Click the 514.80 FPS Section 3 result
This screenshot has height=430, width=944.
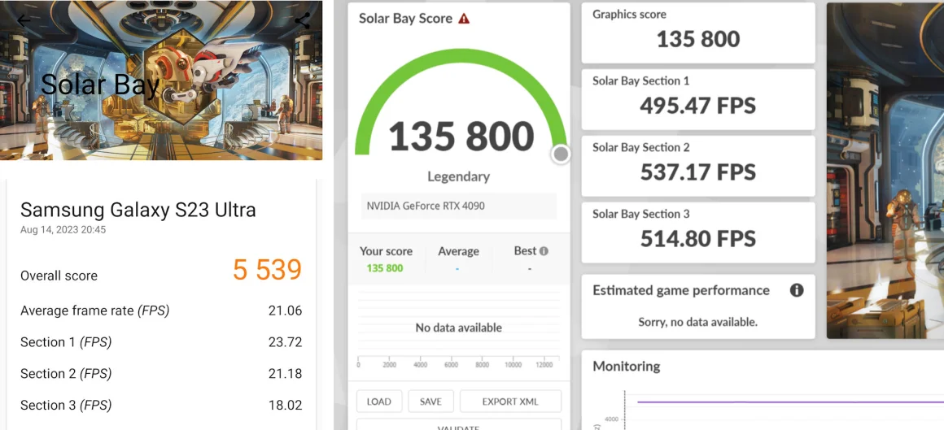point(697,239)
